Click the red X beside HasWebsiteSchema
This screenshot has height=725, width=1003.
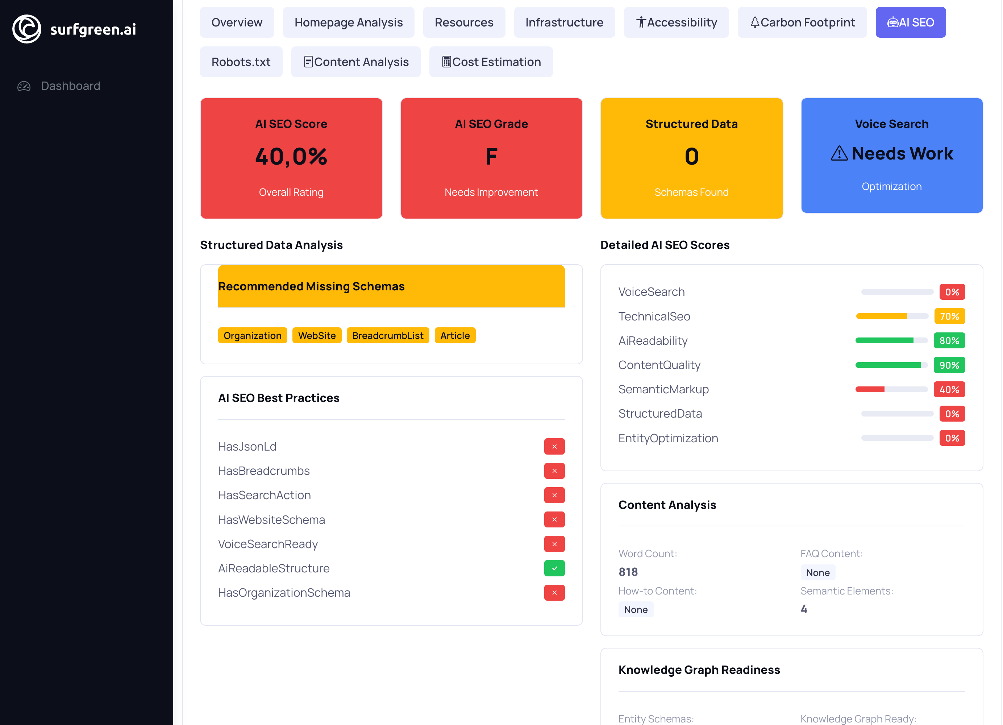click(x=554, y=520)
